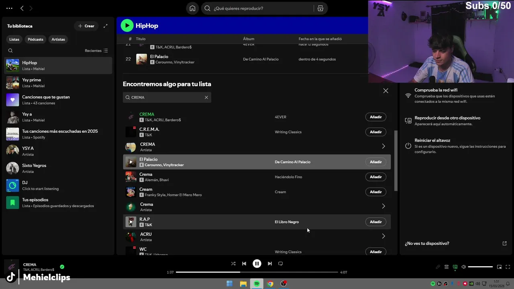Open the playback queue
The width and height of the screenshot is (514, 289).
coord(447,267)
